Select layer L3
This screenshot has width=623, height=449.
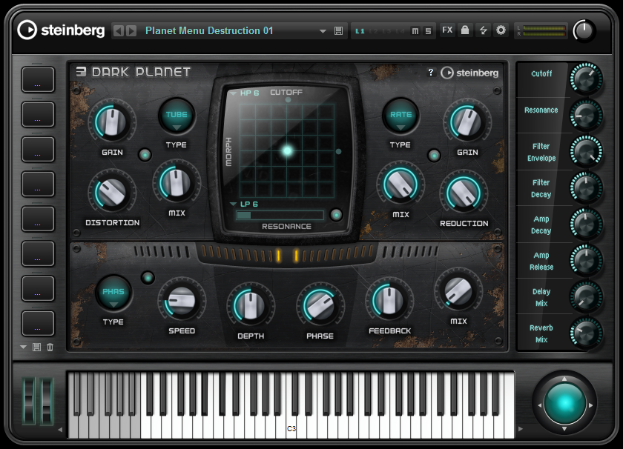click(x=386, y=31)
